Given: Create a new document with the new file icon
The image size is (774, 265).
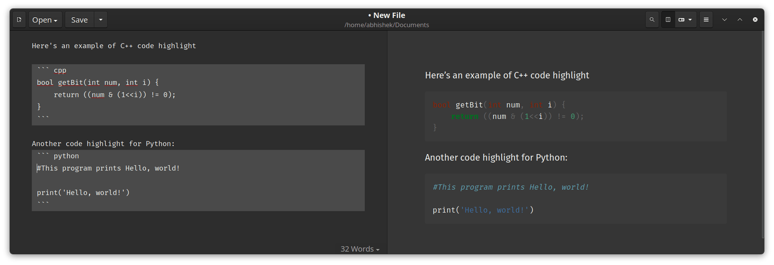Looking at the screenshot, I should point(19,20).
